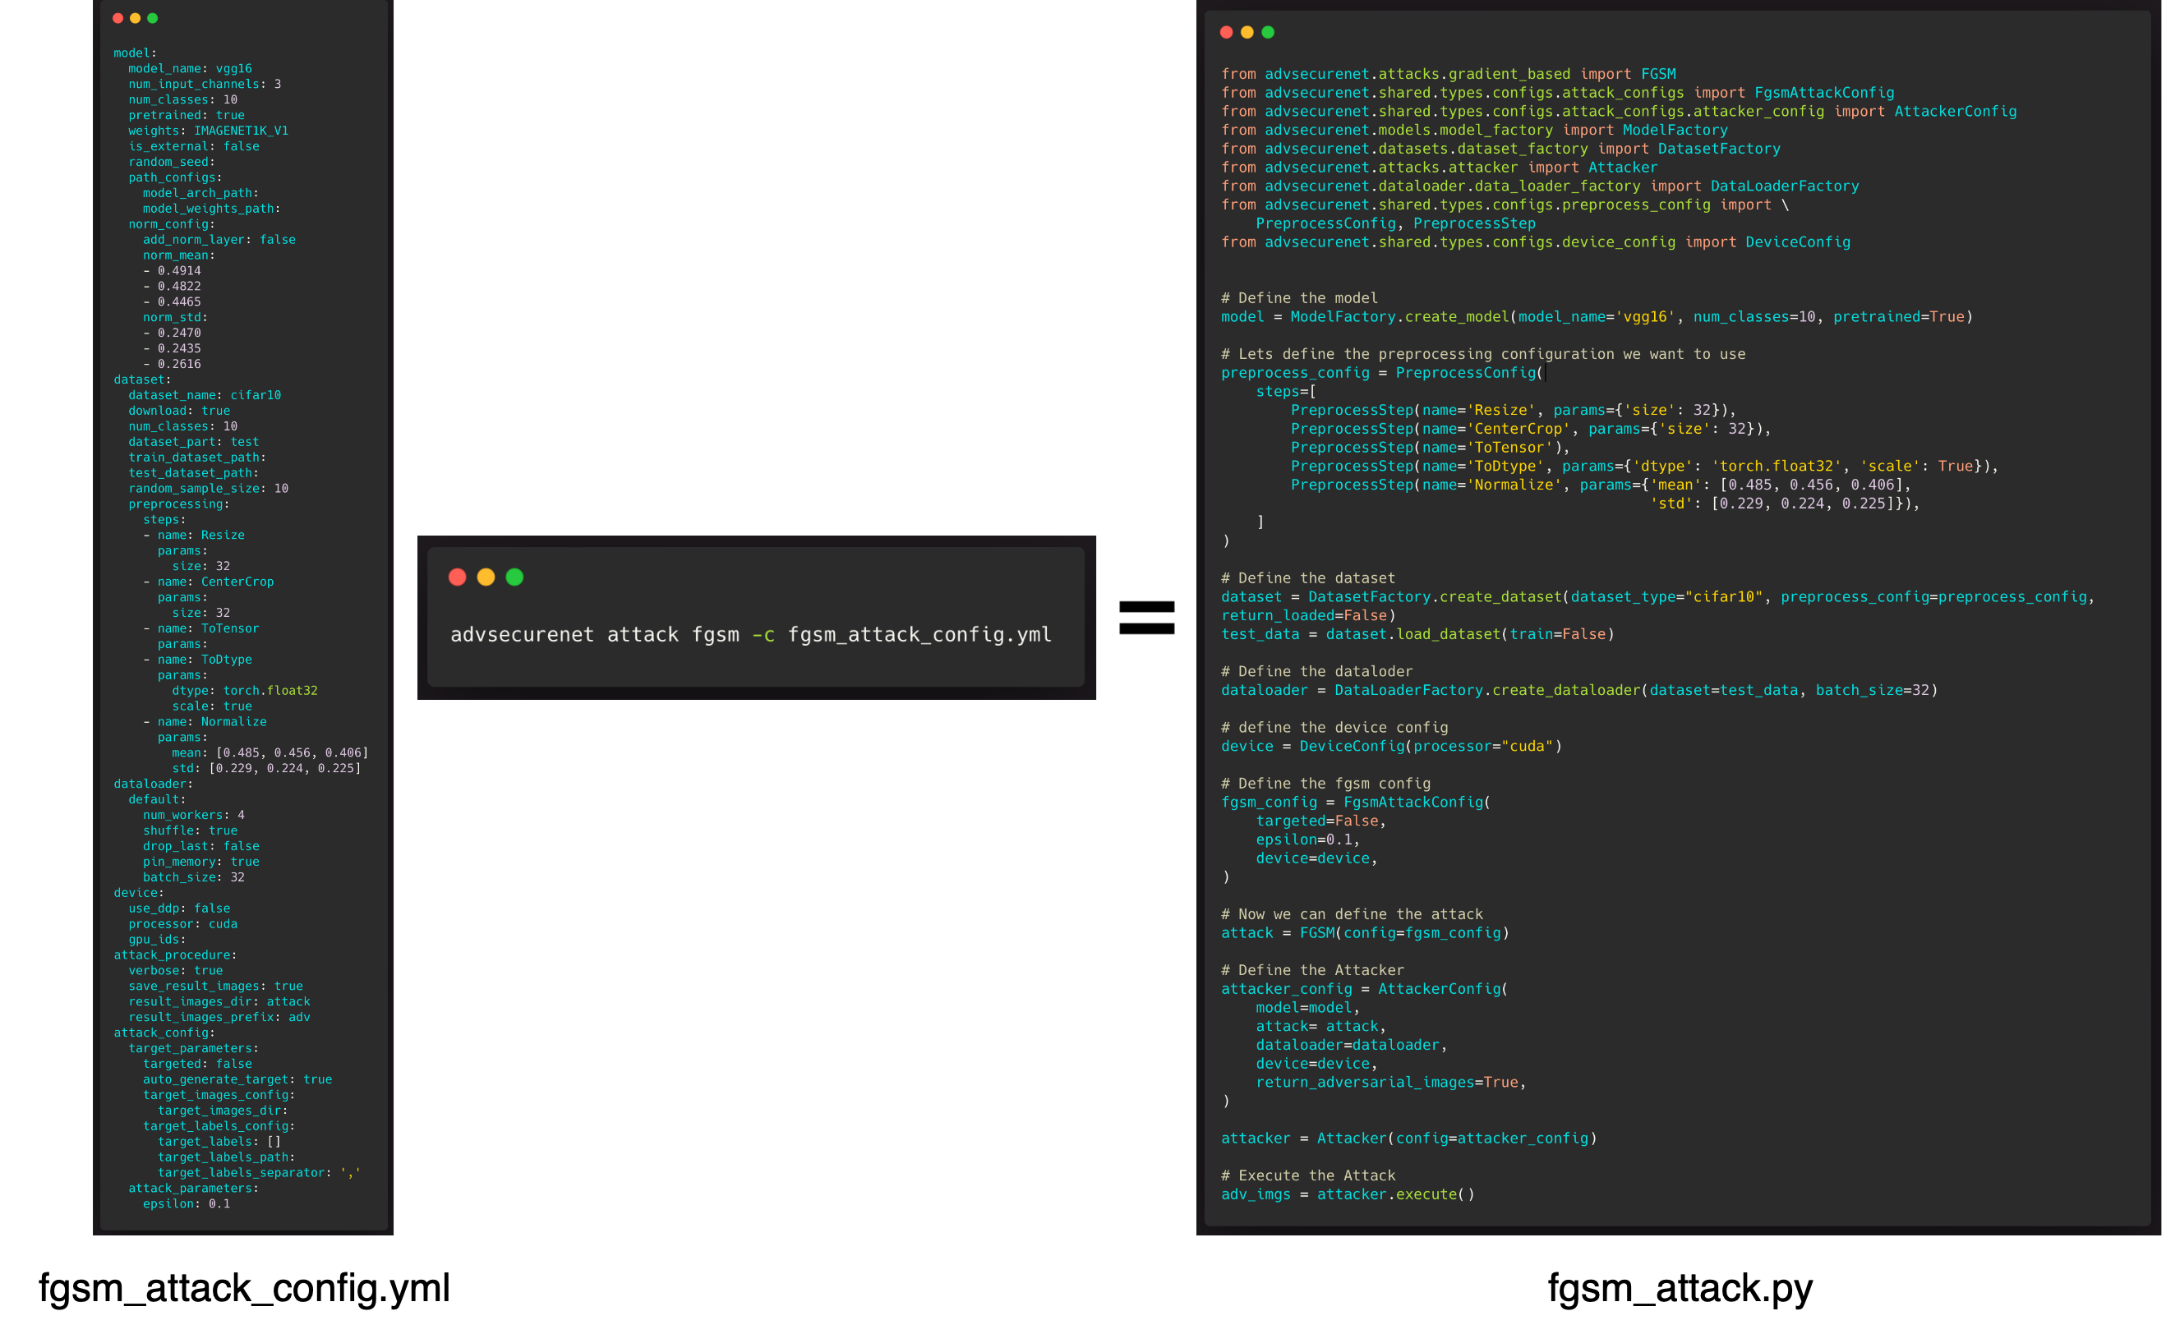Viewport: 2166px width, 1334px height.
Task: Click the 'advsecurenet attack fgsm' command text
Action: pos(595,635)
